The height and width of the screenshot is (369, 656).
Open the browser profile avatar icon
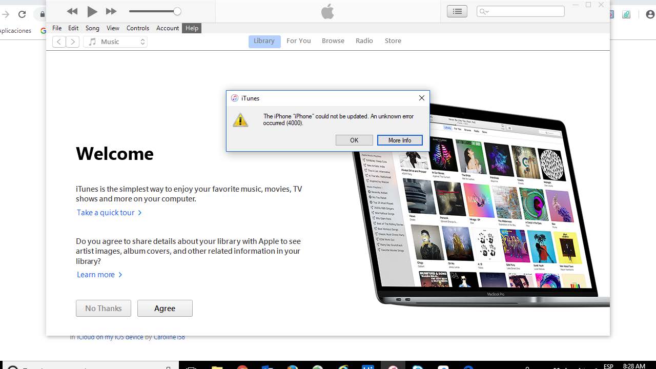click(x=650, y=15)
